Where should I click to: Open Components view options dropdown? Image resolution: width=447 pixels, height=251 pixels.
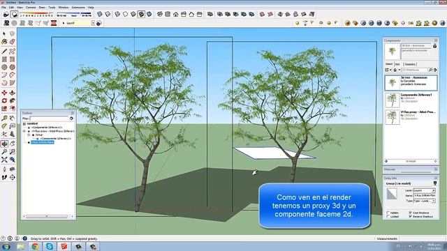388,70
